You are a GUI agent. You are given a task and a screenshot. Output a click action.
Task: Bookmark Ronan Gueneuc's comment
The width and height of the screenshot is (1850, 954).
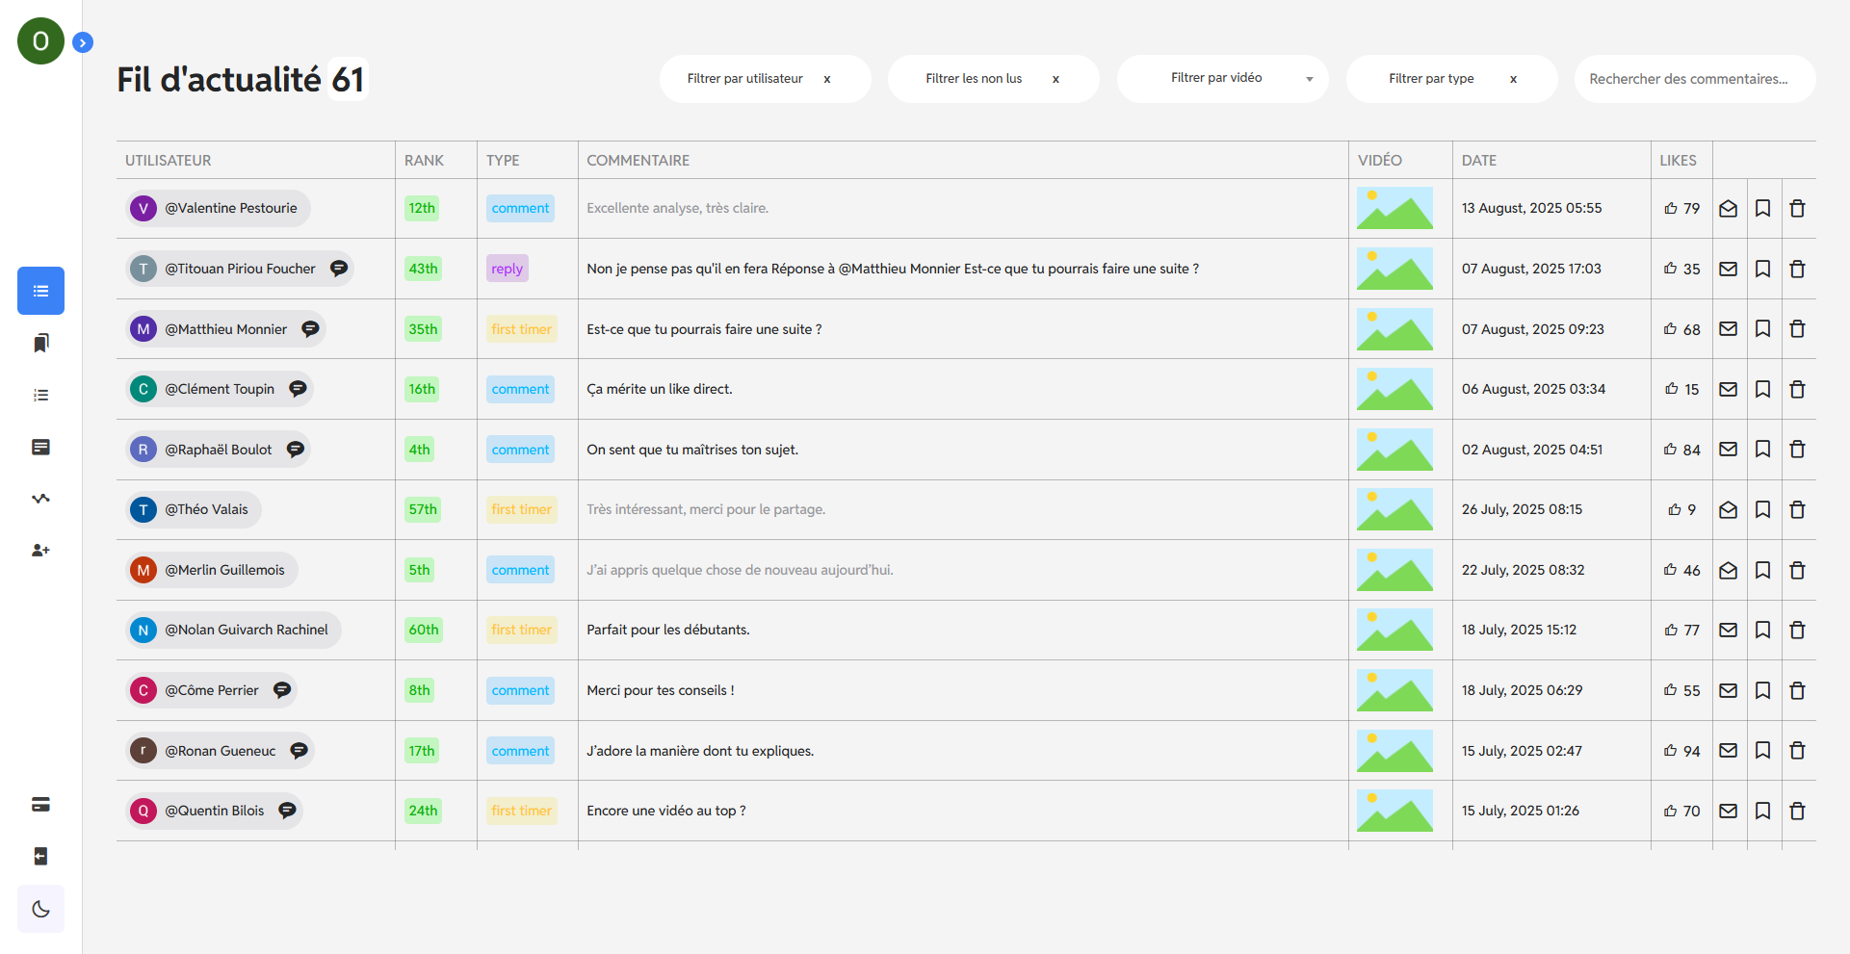1762,750
